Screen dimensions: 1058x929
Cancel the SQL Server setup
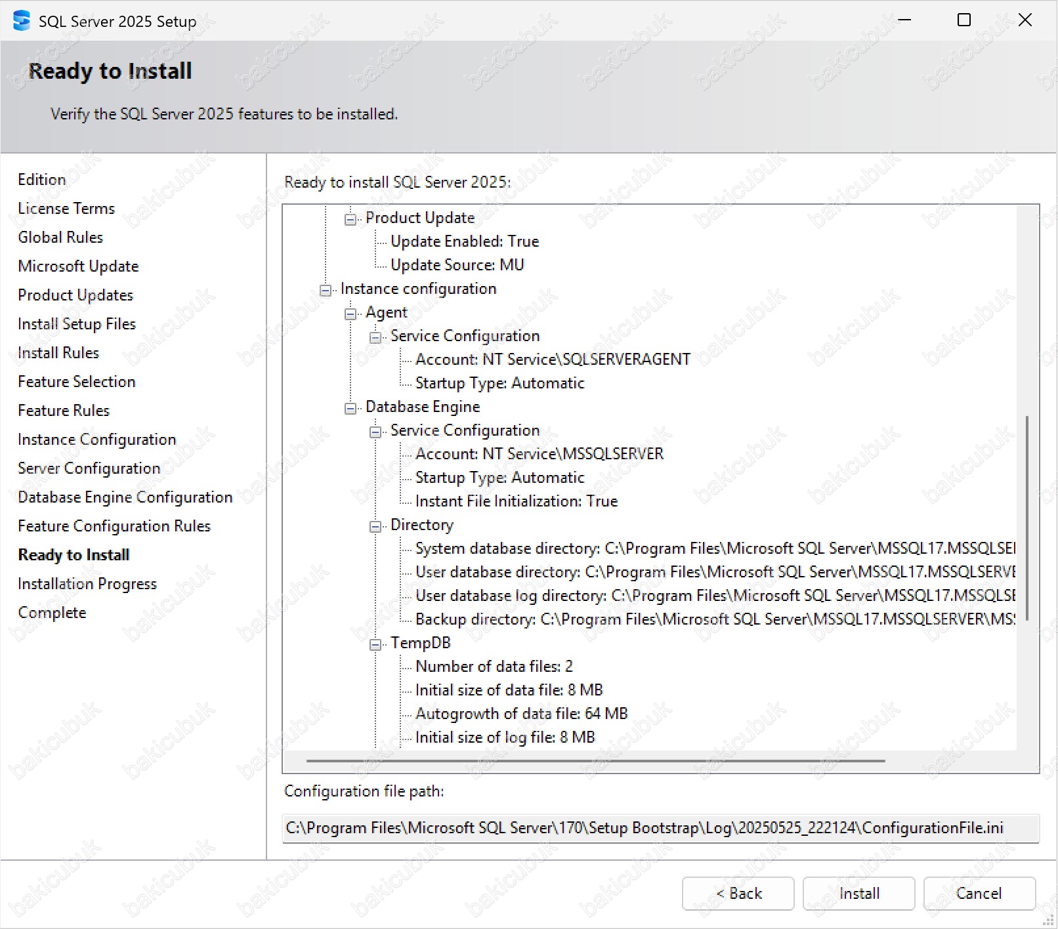point(979,893)
